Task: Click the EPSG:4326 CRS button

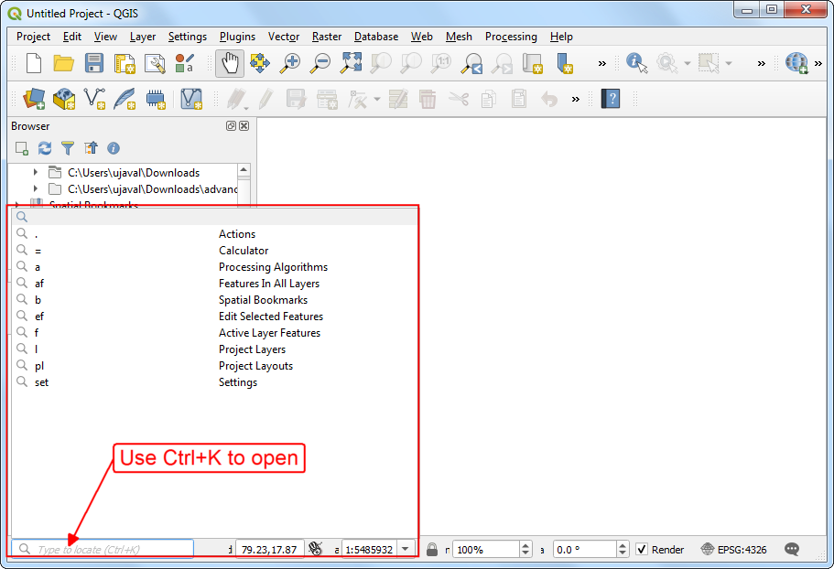Action: (x=734, y=550)
